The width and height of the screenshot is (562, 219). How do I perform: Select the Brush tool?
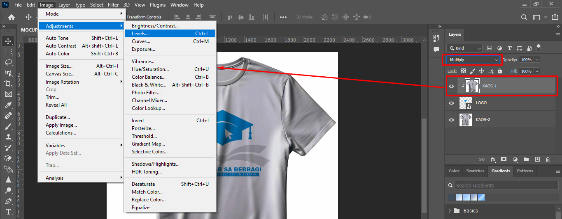(x=8, y=126)
